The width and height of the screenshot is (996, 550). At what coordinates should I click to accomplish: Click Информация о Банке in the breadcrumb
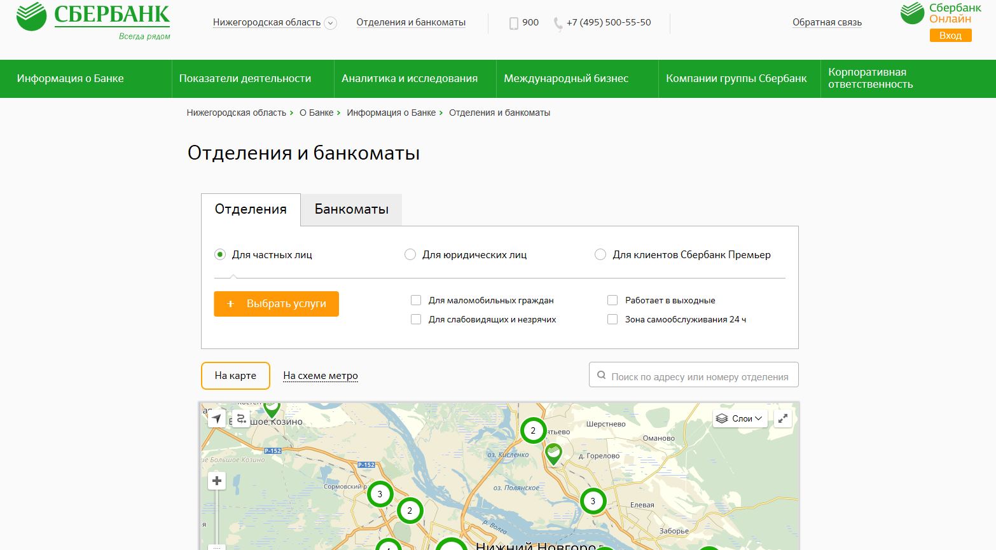point(391,113)
